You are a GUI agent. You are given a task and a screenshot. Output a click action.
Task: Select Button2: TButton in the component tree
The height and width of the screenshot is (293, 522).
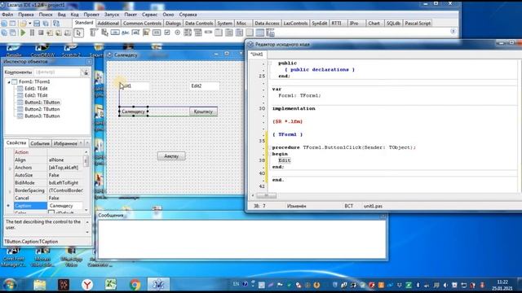coord(42,109)
